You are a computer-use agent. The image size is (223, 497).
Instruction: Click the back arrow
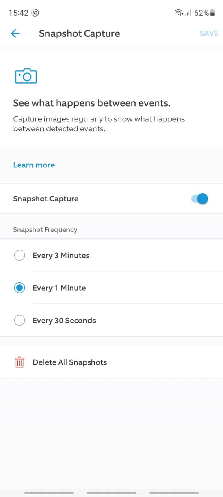[x=15, y=33]
